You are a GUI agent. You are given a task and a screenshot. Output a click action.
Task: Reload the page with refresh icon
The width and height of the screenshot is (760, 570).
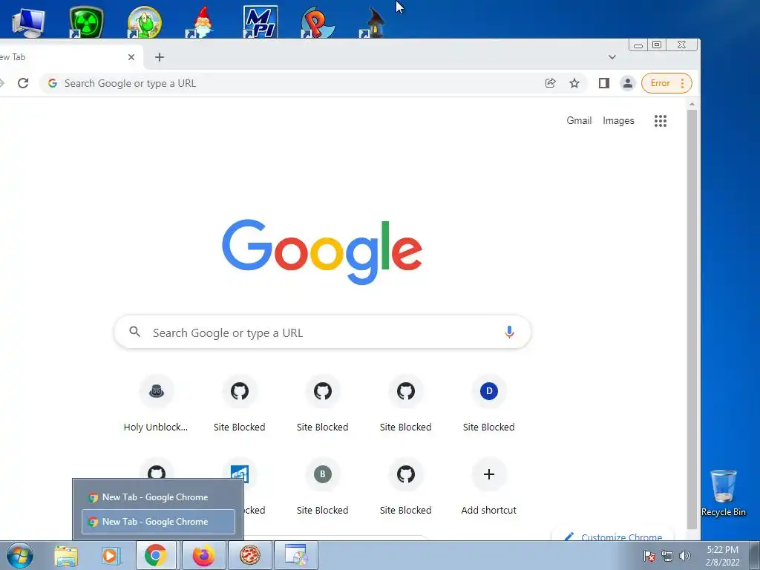pos(23,83)
